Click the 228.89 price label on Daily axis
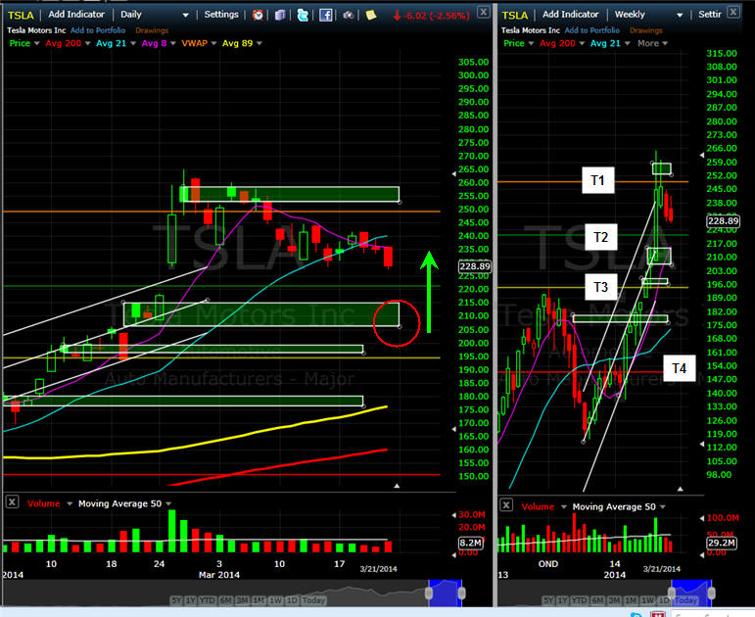 (x=475, y=266)
